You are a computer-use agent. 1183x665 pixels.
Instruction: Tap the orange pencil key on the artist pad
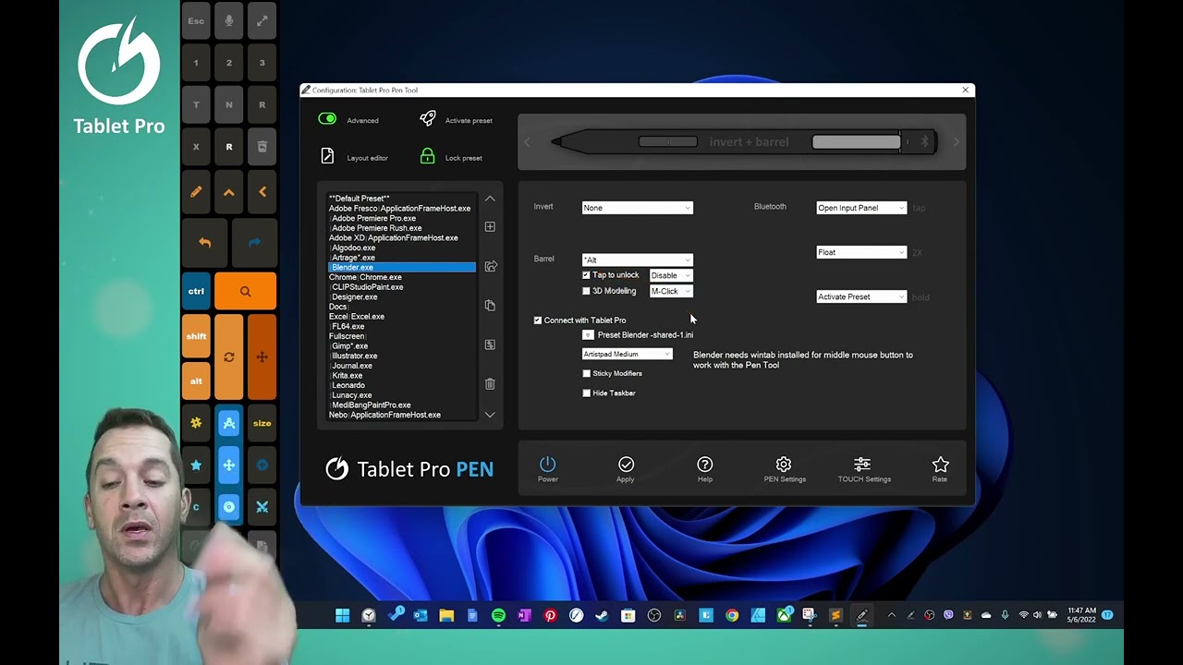click(x=196, y=192)
